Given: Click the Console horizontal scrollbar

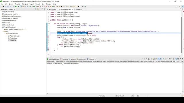Looking at the screenshot, I should [x=114, y=94].
